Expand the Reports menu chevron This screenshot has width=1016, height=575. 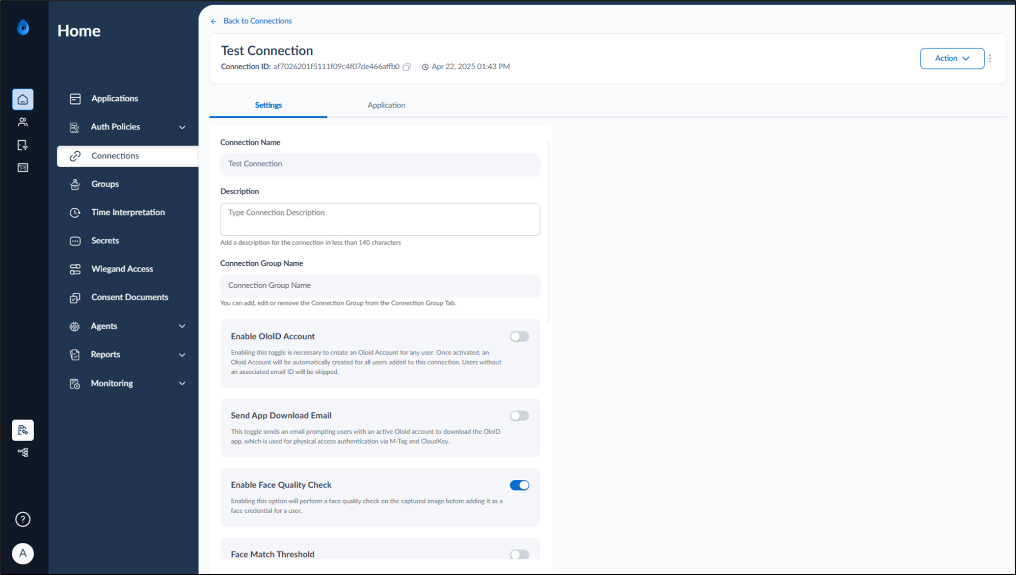click(x=182, y=355)
